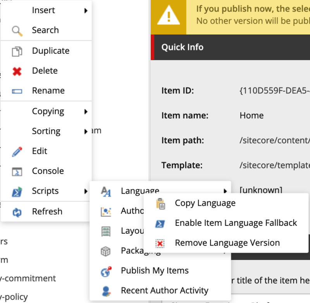The width and height of the screenshot is (310, 303).
Task: Click the Duplicate pages icon
Action: [16, 50]
